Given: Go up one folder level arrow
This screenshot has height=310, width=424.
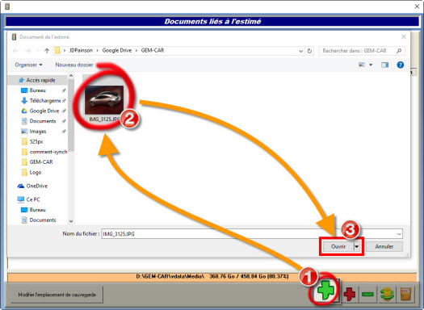Looking at the screenshot, I should point(47,51).
